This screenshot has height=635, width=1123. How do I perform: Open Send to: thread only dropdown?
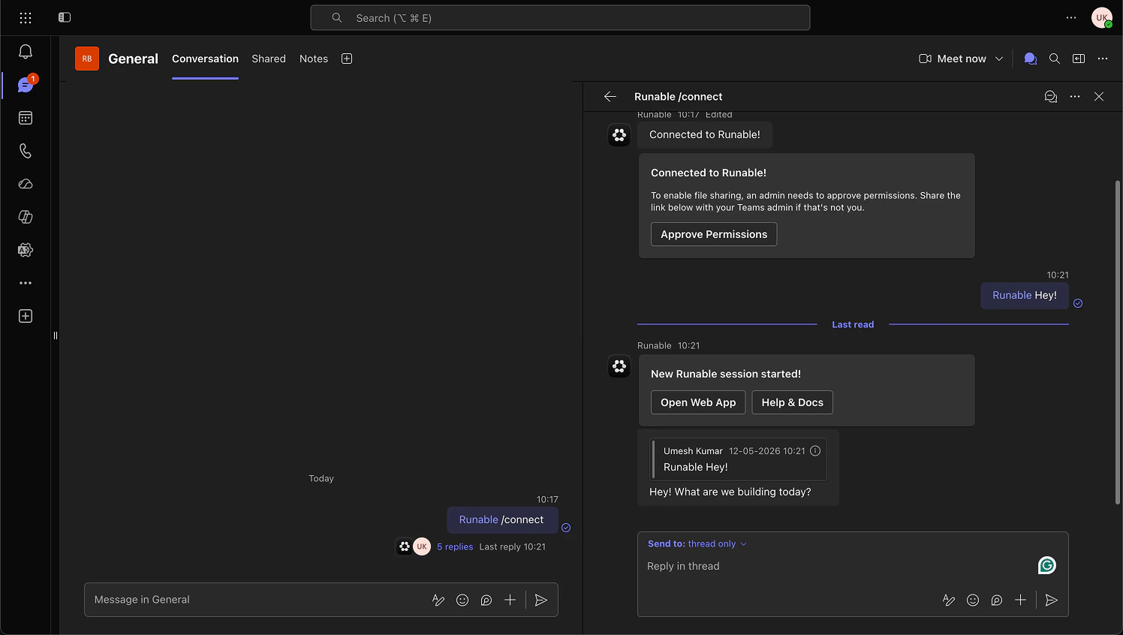(x=697, y=543)
